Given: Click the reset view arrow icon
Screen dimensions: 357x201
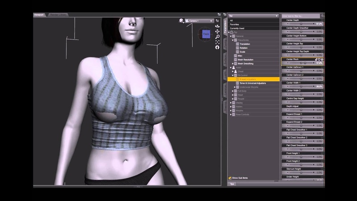Looking at the screenshot, I should tap(217, 47).
